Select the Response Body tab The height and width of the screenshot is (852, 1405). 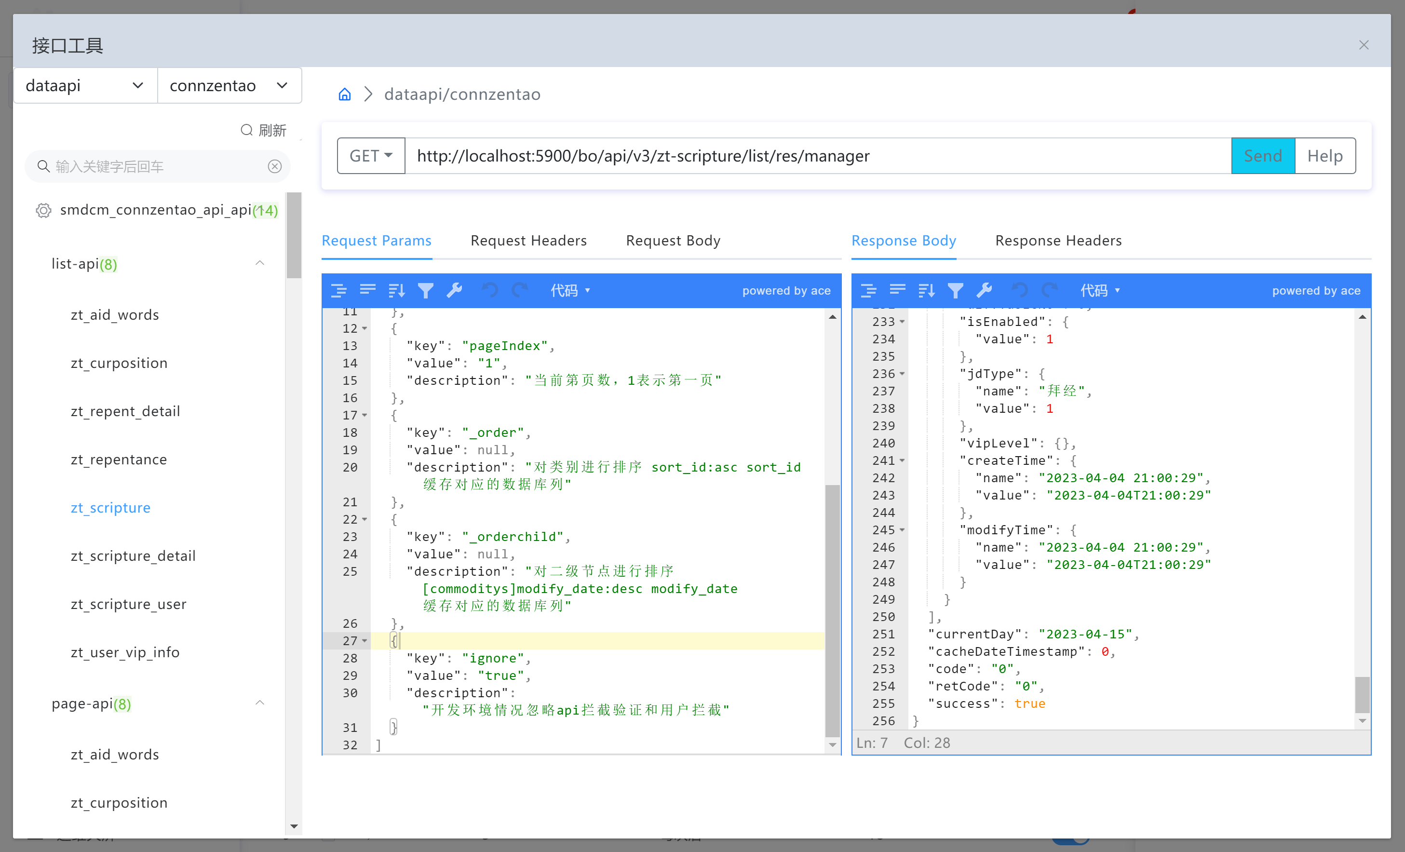tap(904, 241)
